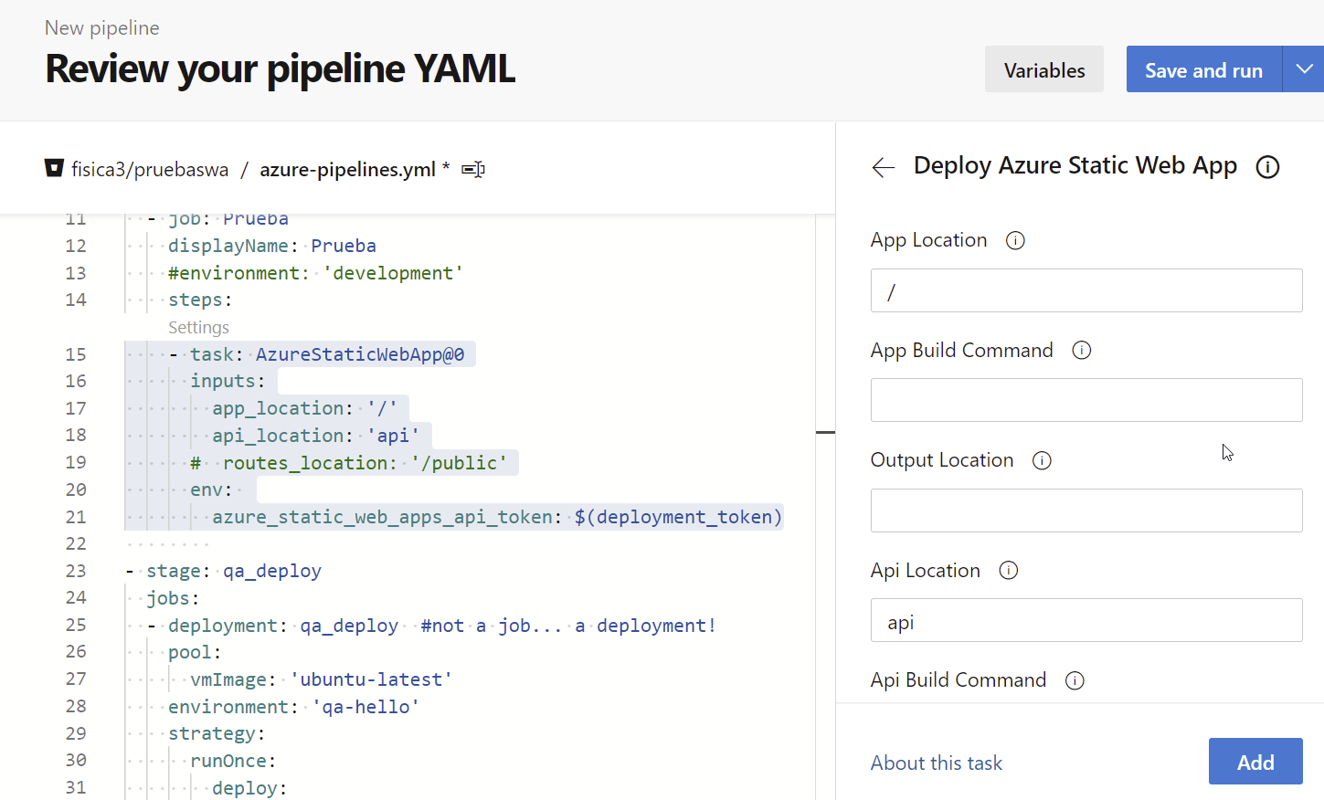Open the Save and run dropdown chevron
Screen dimensions: 1324x800
(x=1304, y=69)
